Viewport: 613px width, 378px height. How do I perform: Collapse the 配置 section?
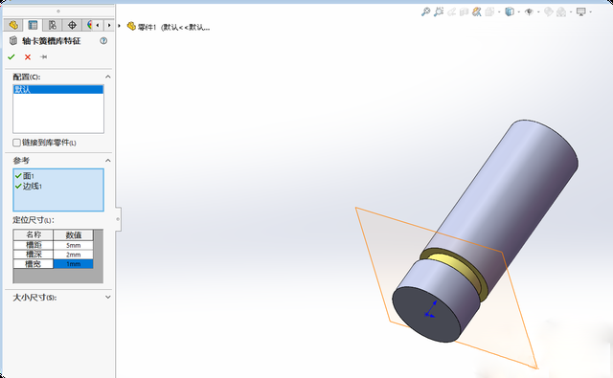108,77
